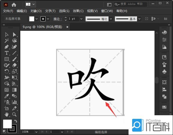This screenshot has width=173, height=135.
Task: Expand the fill color dropdown
Action: pyautogui.click(x=37, y=19)
